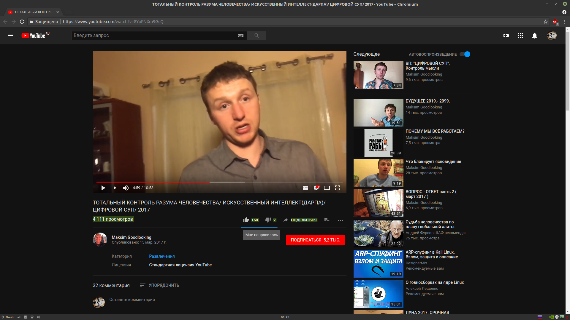
Task: Reload the page in Chromium
Action: pos(22,22)
